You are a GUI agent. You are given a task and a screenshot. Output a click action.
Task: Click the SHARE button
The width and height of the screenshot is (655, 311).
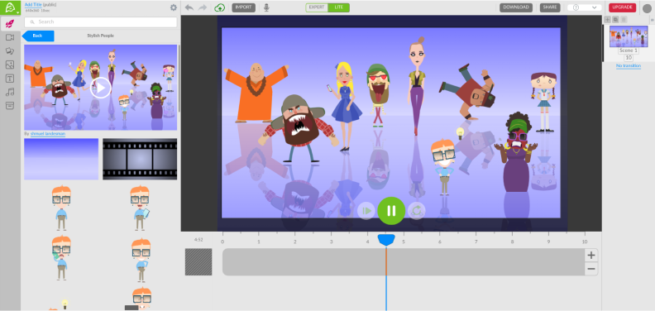(x=550, y=7)
